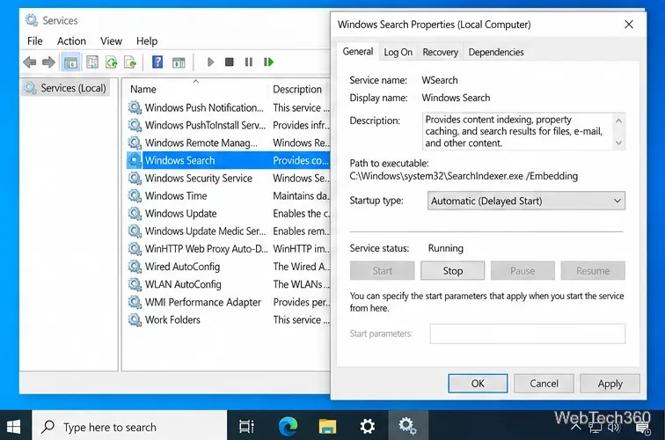Click the gear icon beside Windows Time

135,195
